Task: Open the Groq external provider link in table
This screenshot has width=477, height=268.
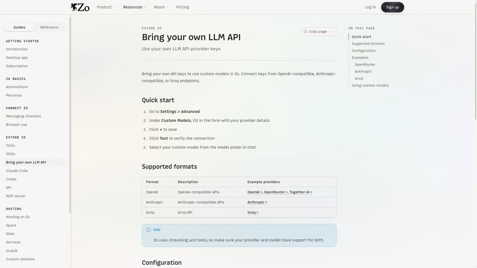Action: [x=253, y=213]
